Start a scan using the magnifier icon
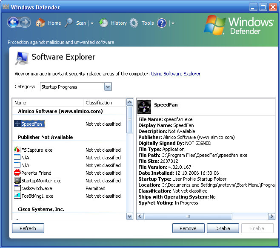 pos(69,23)
